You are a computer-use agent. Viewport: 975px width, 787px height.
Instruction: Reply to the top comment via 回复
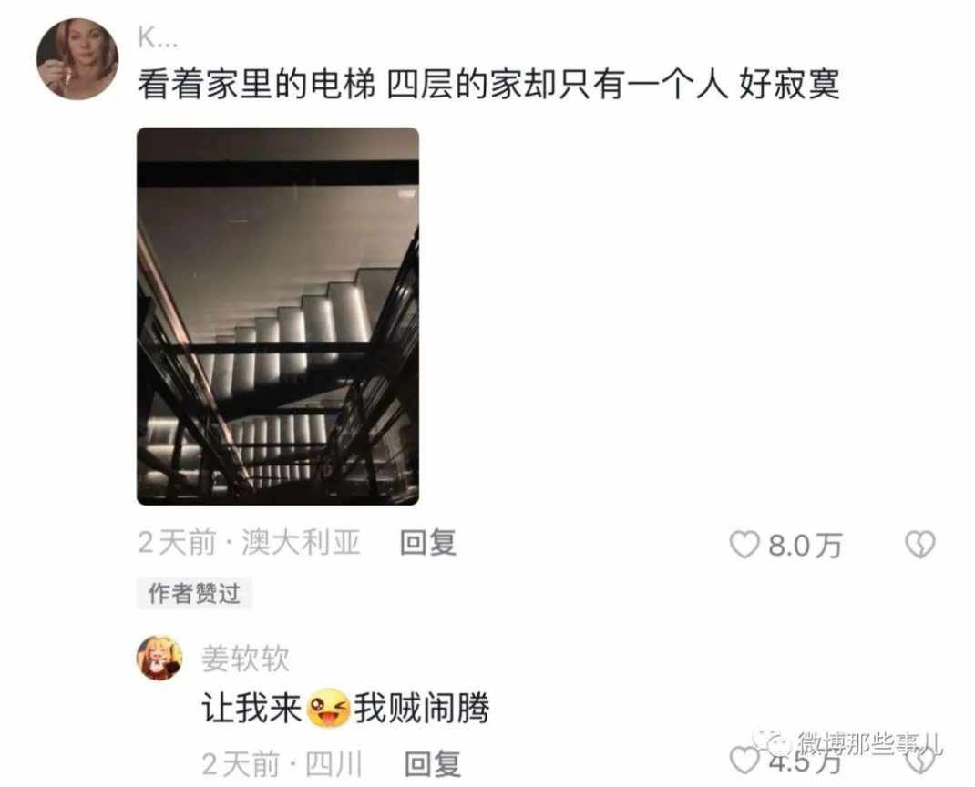(427, 543)
